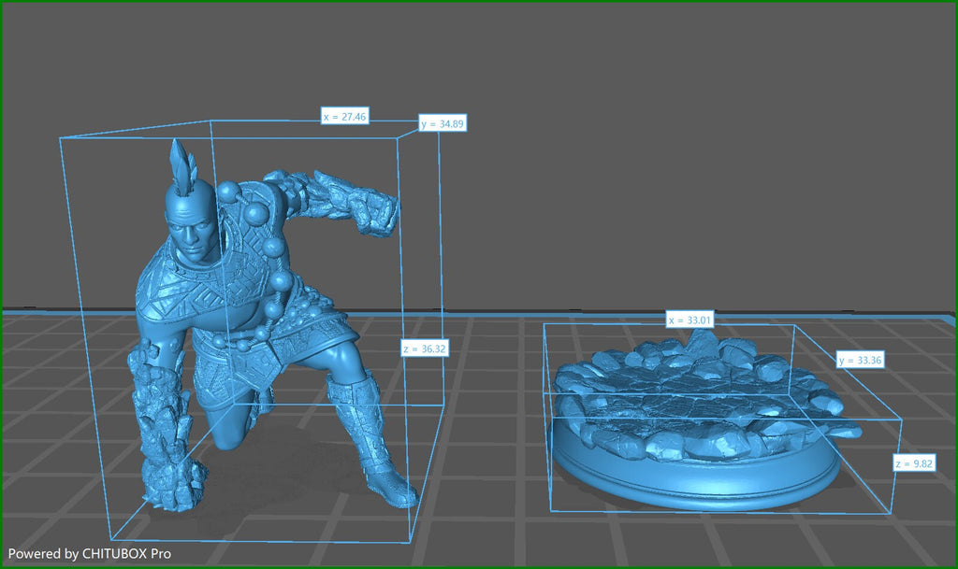Click the "x = 33.01" dimension label
This screenshot has height=569, width=958.
tap(689, 319)
